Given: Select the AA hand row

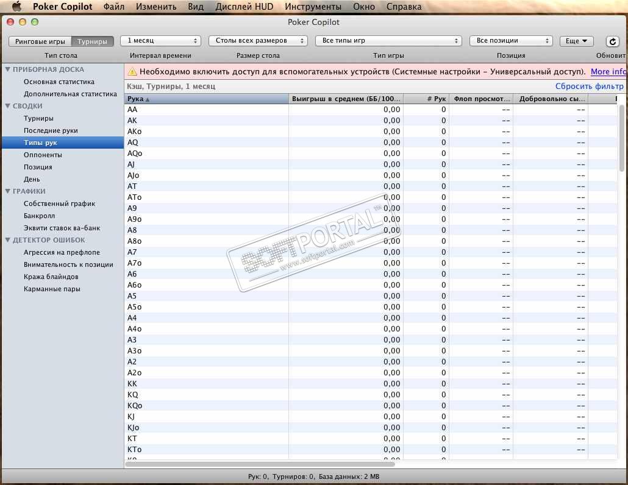Looking at the screenshot, I should 371,110.
